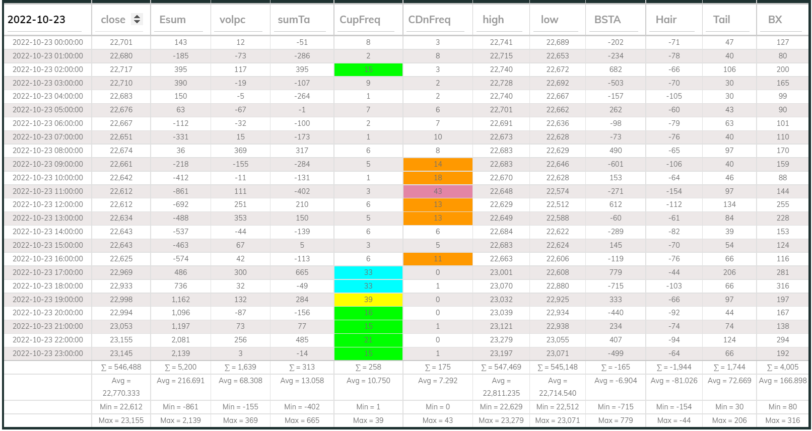
Task: Select green CupFreq cell showing 16
Action: pos(368,313)
